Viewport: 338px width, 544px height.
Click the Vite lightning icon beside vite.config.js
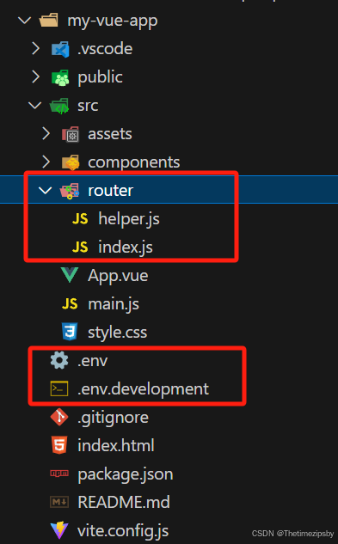point(59,530)
